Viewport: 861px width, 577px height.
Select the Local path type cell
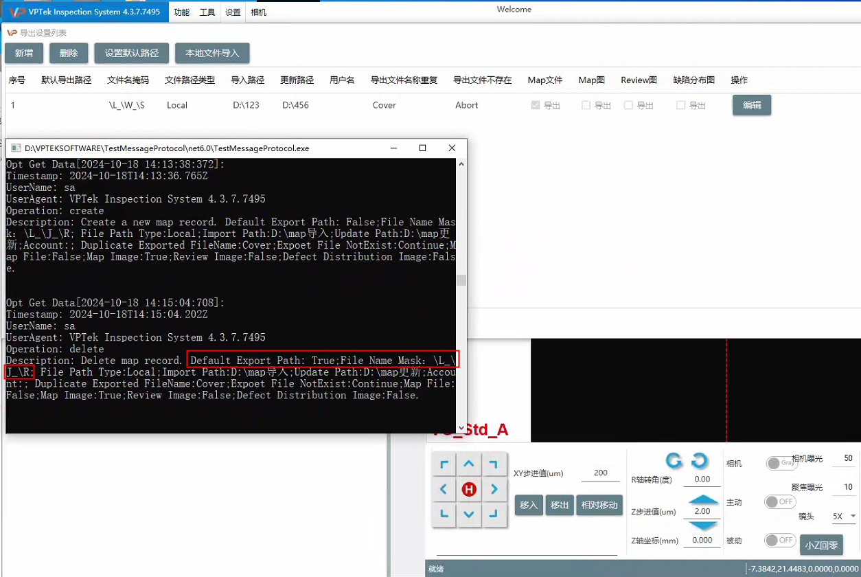tap(177, 105)
